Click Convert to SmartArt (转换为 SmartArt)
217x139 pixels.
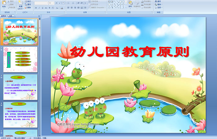point(97,7)
